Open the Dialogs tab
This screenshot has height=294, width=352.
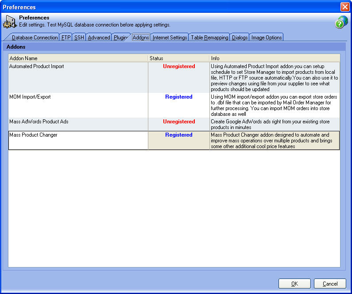pos(240,38)
